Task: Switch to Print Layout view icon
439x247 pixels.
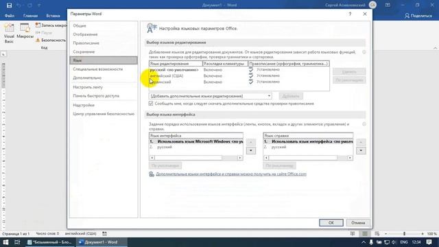Action: (365, 233)
